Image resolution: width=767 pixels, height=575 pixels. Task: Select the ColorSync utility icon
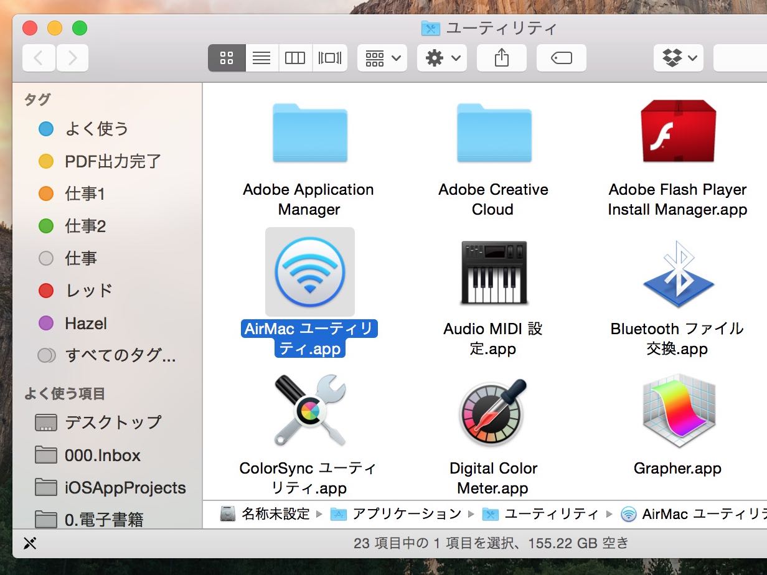309,409
